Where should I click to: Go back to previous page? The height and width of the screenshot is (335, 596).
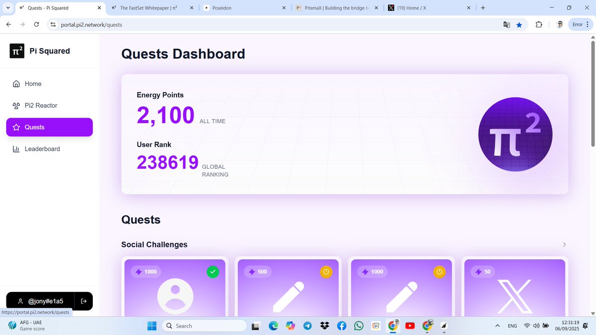8,24
